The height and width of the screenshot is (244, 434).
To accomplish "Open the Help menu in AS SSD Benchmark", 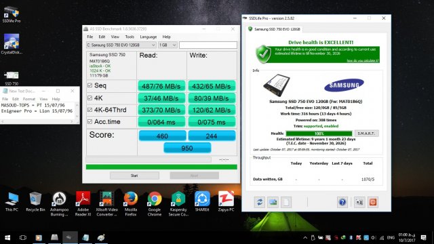I will coord(166,37).
